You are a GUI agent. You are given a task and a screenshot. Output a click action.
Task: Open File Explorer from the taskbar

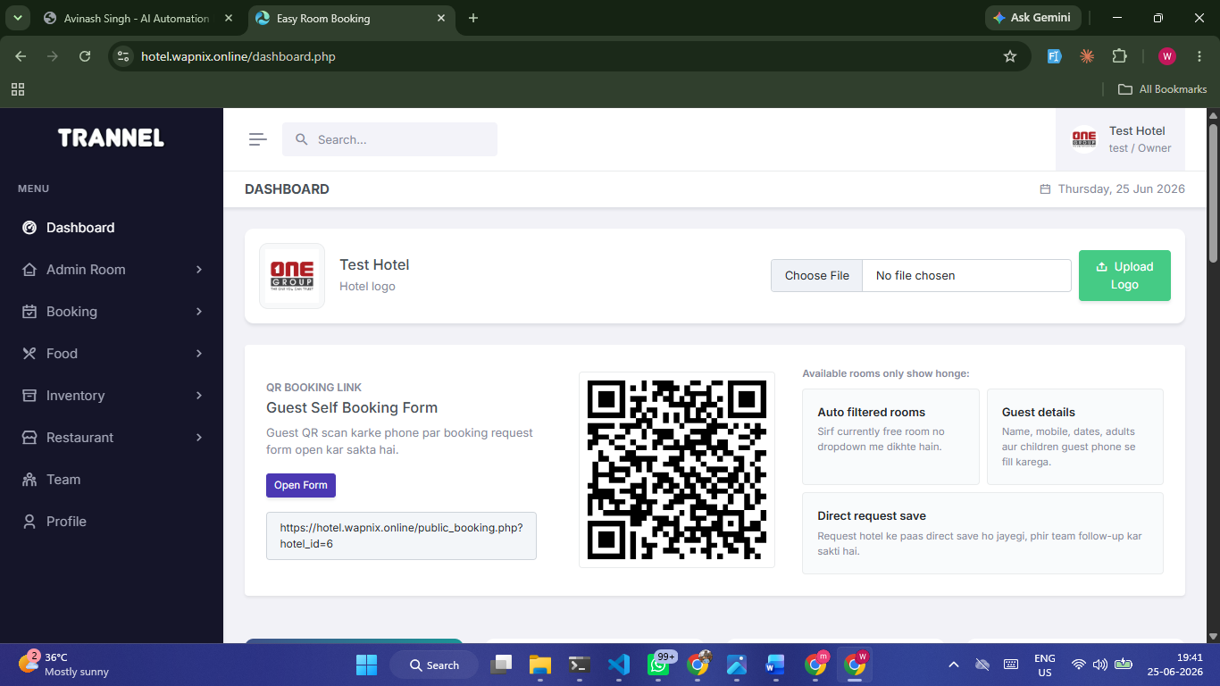click(540, 665)
